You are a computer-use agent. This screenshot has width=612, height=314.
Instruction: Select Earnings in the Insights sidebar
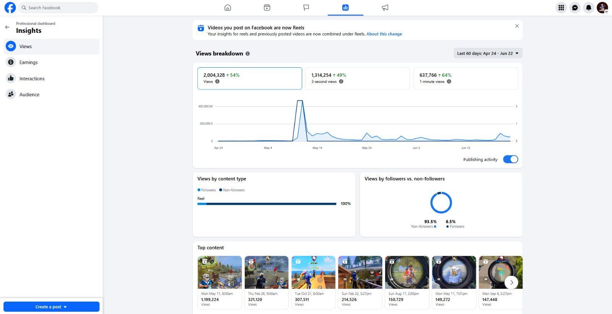(x=52, y=62)
